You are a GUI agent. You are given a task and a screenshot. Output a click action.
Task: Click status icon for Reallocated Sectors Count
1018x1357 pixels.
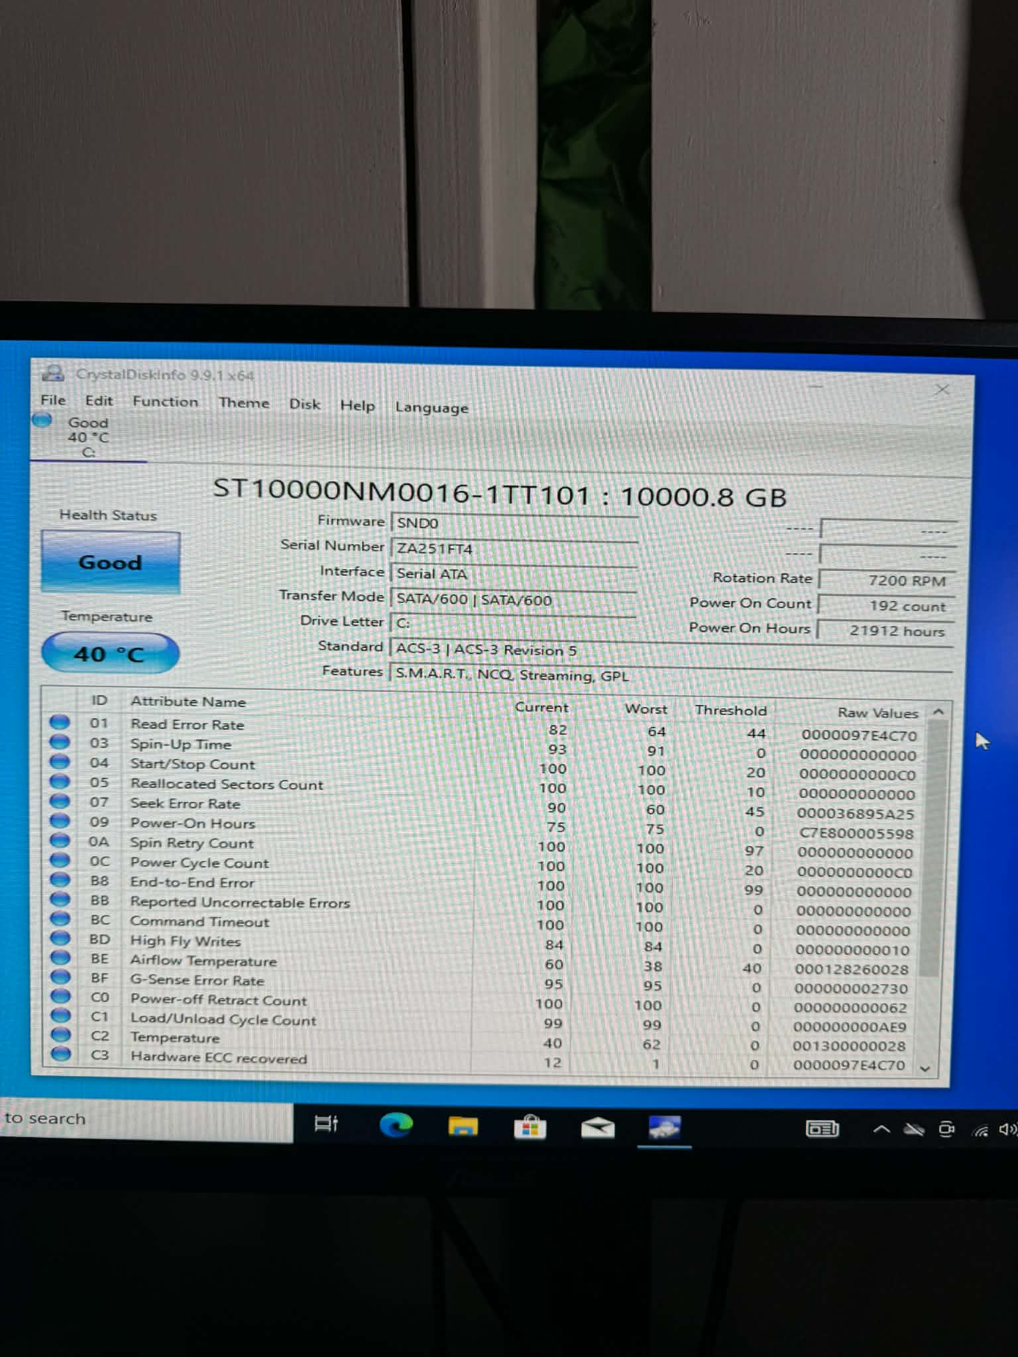click(60, 781)
